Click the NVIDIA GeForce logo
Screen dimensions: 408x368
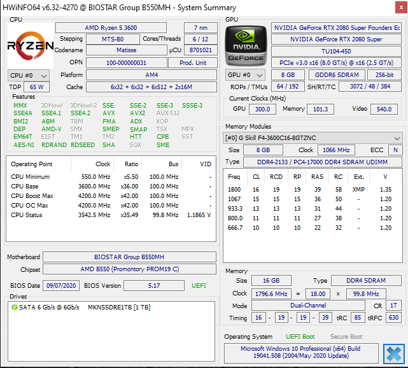tap(246, 46)
